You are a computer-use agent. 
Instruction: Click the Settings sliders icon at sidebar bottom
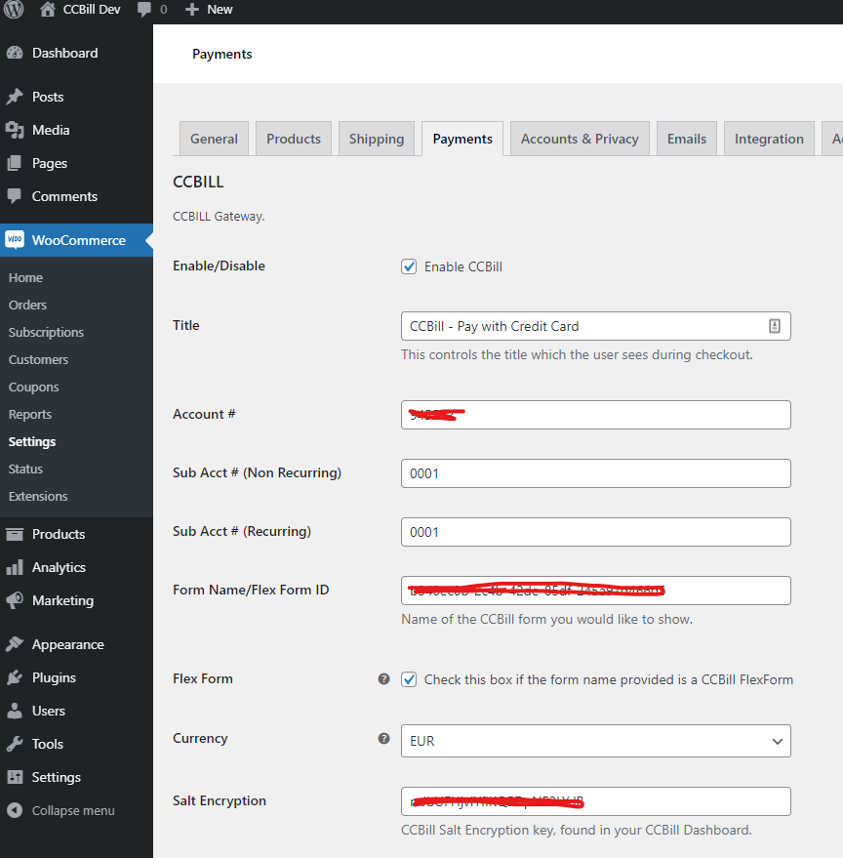15,777
